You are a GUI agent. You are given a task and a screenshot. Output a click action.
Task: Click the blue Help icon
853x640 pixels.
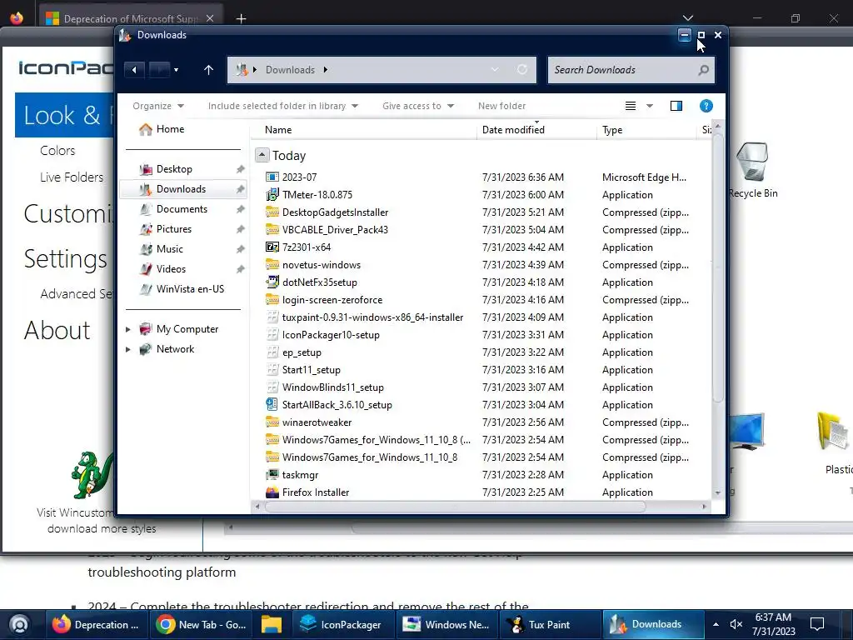[706, 106]
